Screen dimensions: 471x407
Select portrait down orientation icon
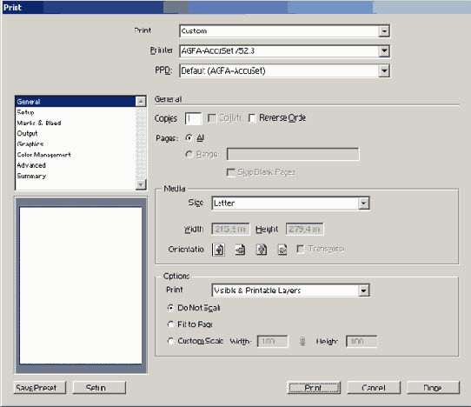(x=262, y=250)
